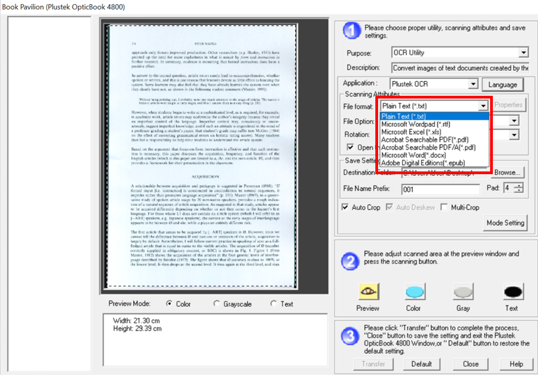This screenshot has width=538, height=375.
Task: Click the Language button
Action: tap(502, 85)
